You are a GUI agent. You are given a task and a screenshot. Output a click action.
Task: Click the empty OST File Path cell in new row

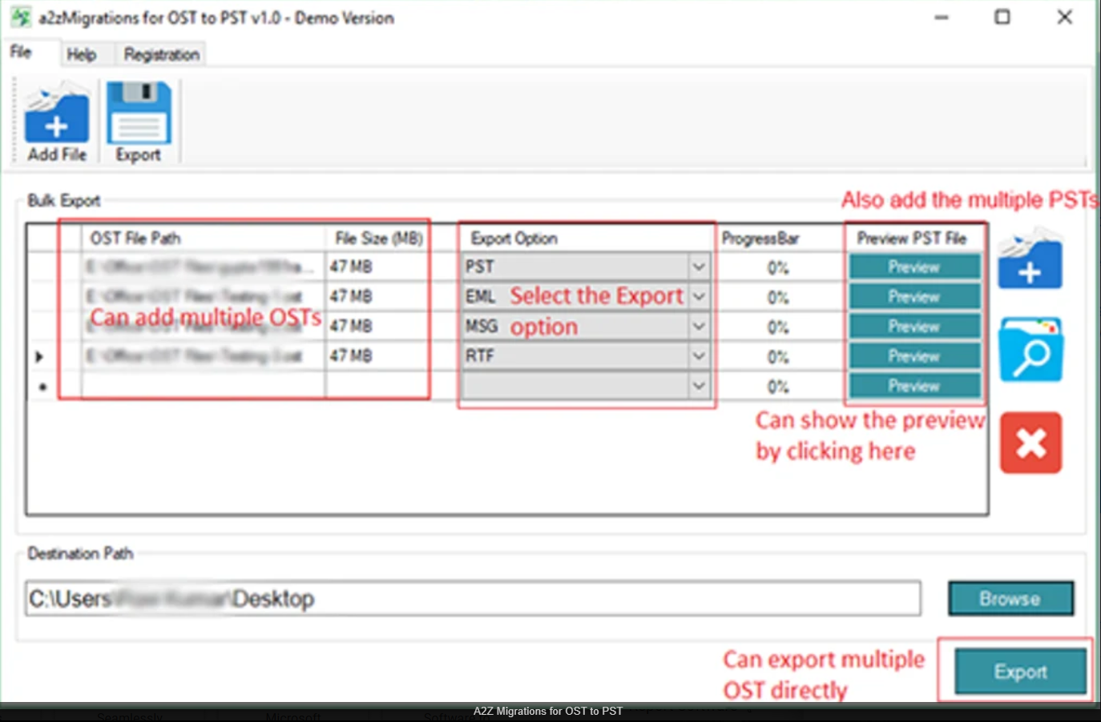[203, 385]
